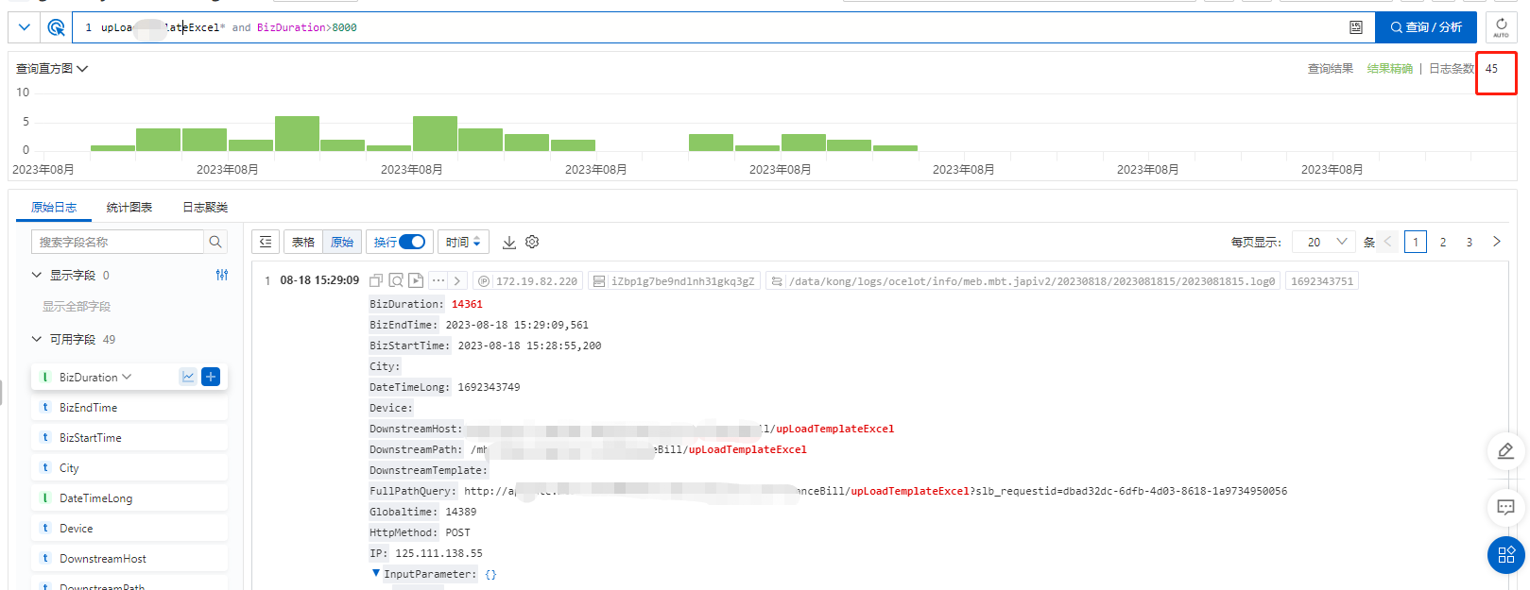Click the auto-refresh AUTO icon

pyautogui.click(x=1501, y=27)
